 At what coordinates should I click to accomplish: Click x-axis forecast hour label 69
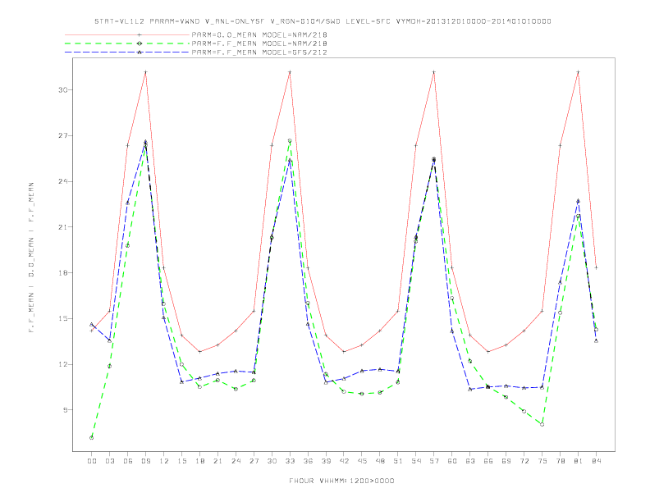click(x=506, y=461)
